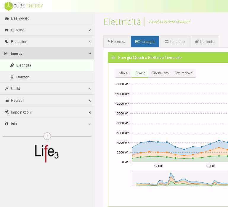Open the Info menu item
This screenshot has width=228, height=207.
click(14, 124)
